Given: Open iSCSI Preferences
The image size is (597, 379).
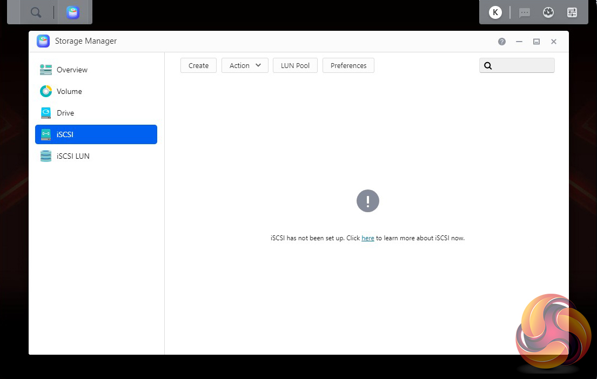Looking at the screenshot, I should point(348,65).
